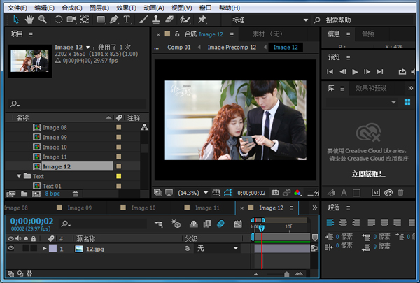This screenshot has height=283, width=420.
Task: Select the Brush tool
Action: tap(143, 20)
